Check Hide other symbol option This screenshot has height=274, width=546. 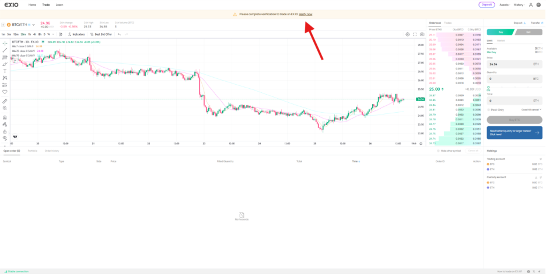[438, 151]
